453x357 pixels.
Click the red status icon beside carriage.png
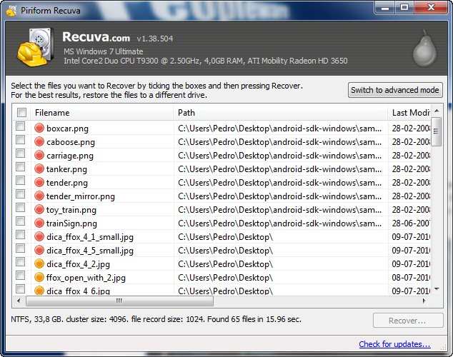(39, 155)
